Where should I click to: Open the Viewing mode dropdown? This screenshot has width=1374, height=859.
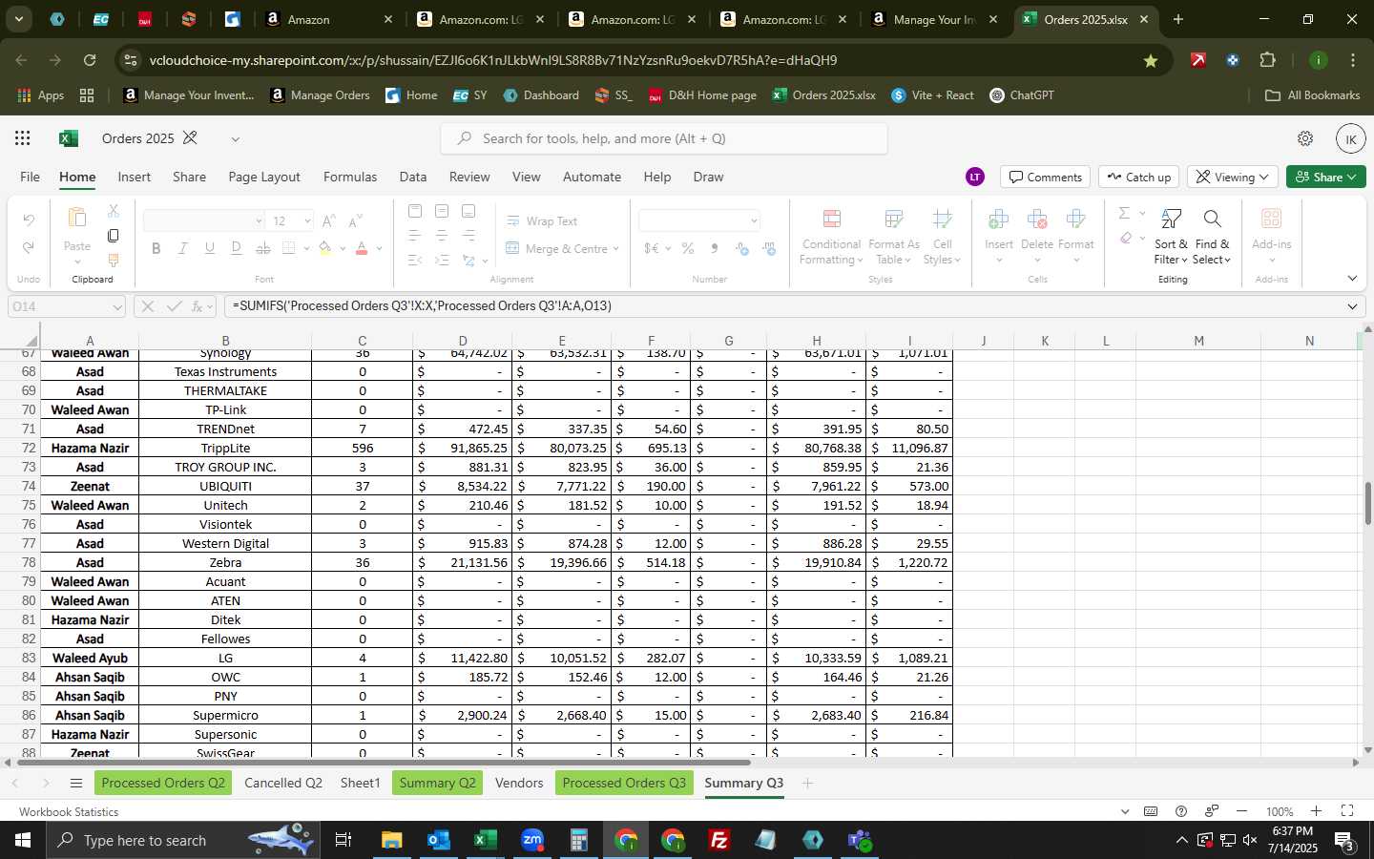[1235, 177]
